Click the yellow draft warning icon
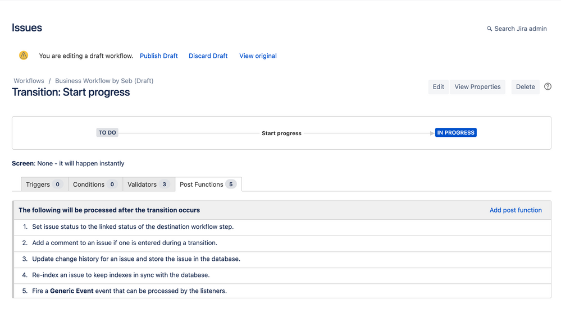The image size is (561, 318). [23, 56]
